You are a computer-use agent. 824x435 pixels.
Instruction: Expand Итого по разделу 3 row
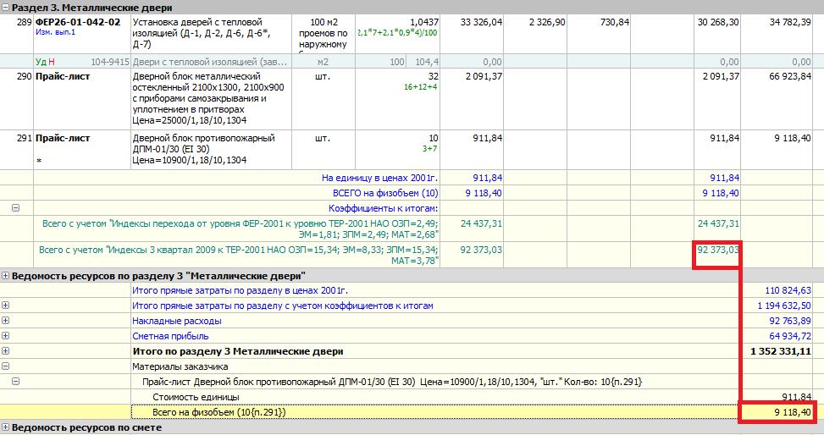(6, 351)
